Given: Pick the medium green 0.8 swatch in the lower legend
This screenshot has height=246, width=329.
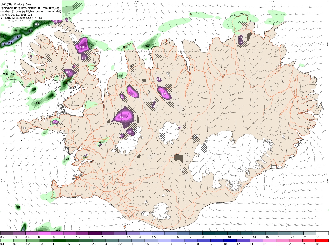Looking at the screenshot, I should (x=47, y=241).
